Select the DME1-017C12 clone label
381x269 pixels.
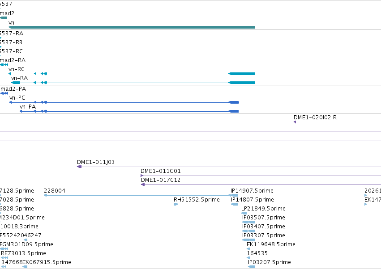click(x=161, y=180)
